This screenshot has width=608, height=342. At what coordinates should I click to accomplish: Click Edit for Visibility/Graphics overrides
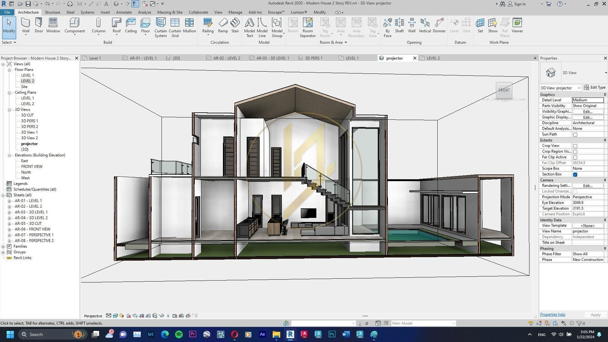click(588, 112)
